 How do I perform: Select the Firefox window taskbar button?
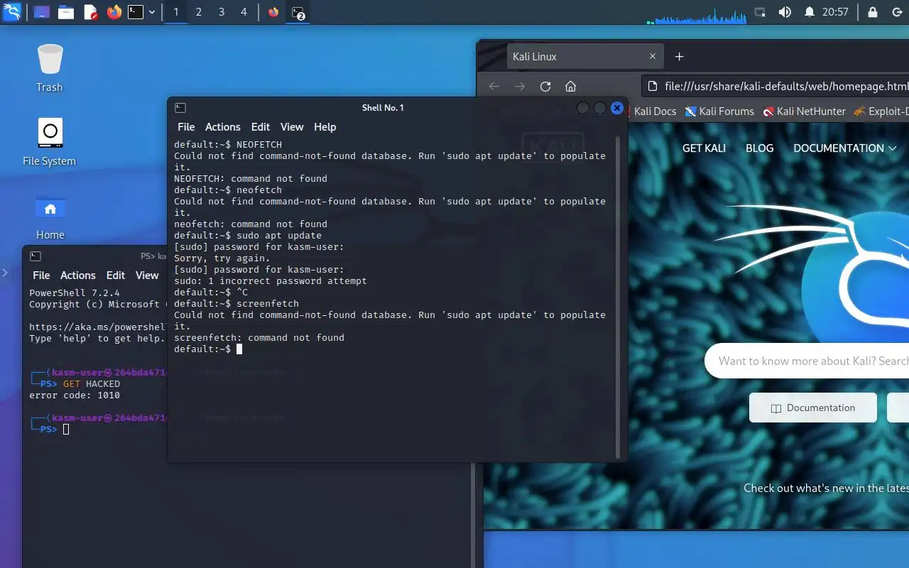click(273, 12)
